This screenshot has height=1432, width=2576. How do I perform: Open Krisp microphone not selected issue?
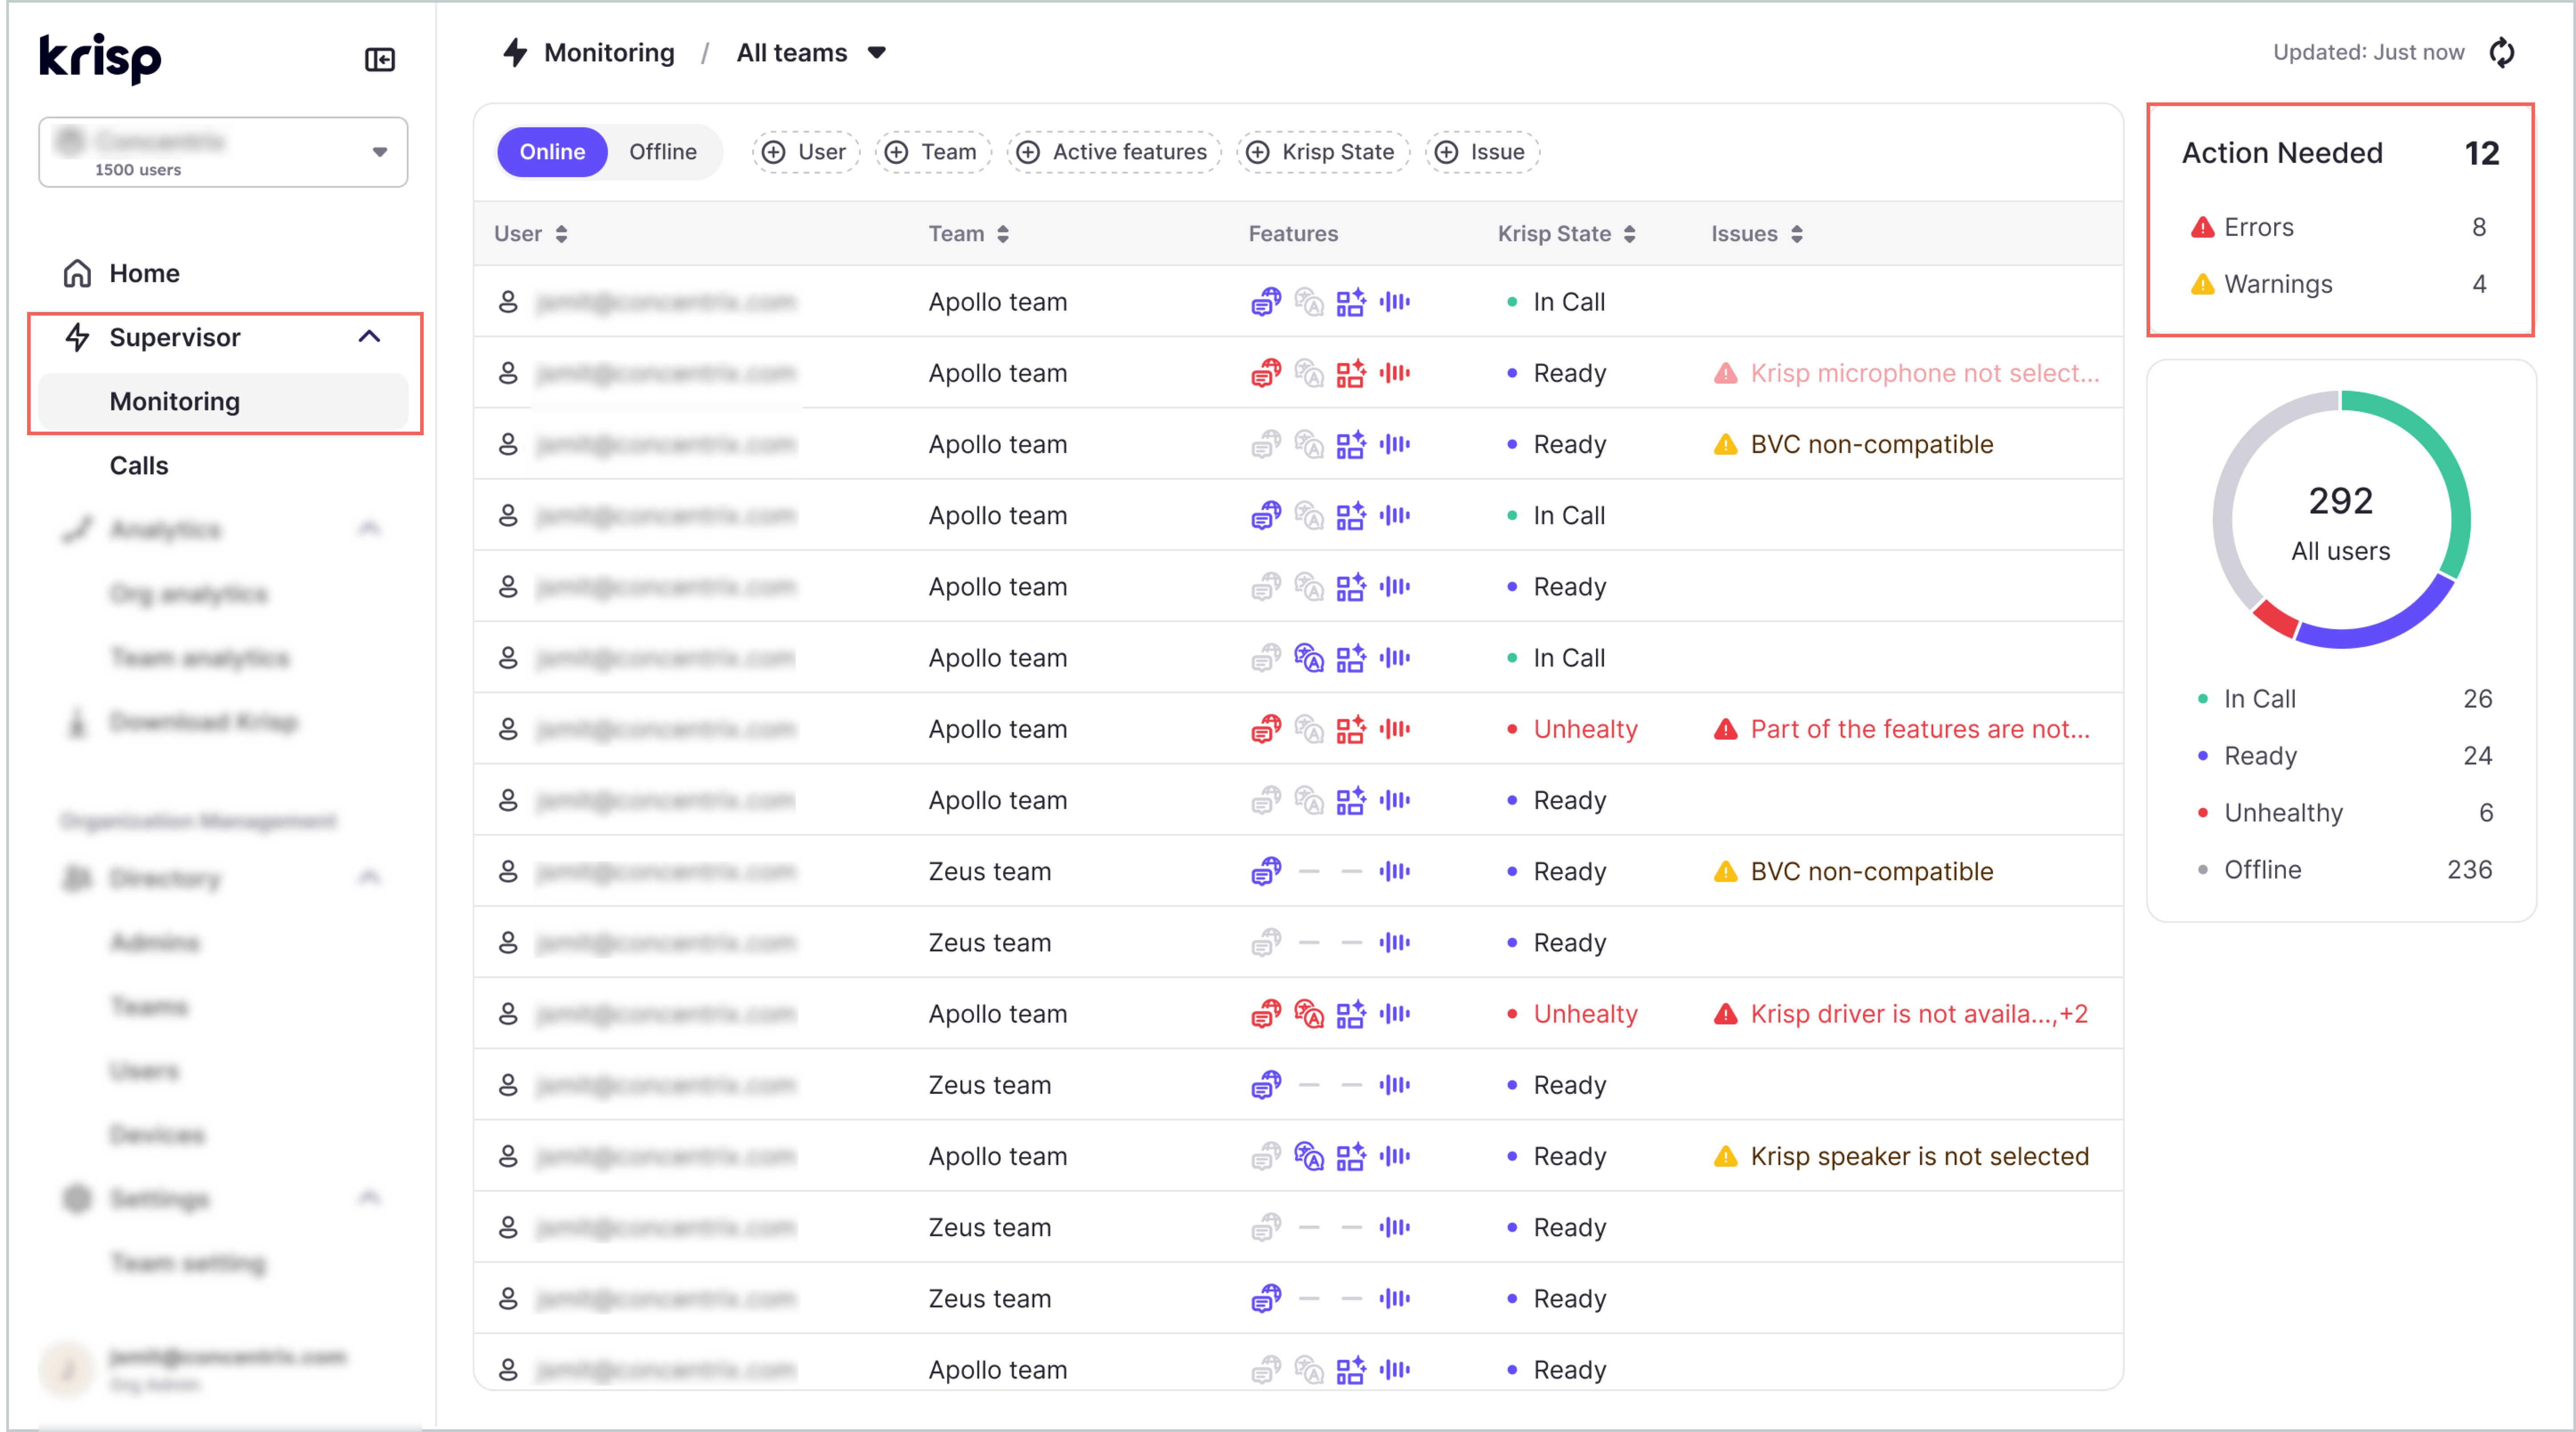click(x=1925, y=373)
